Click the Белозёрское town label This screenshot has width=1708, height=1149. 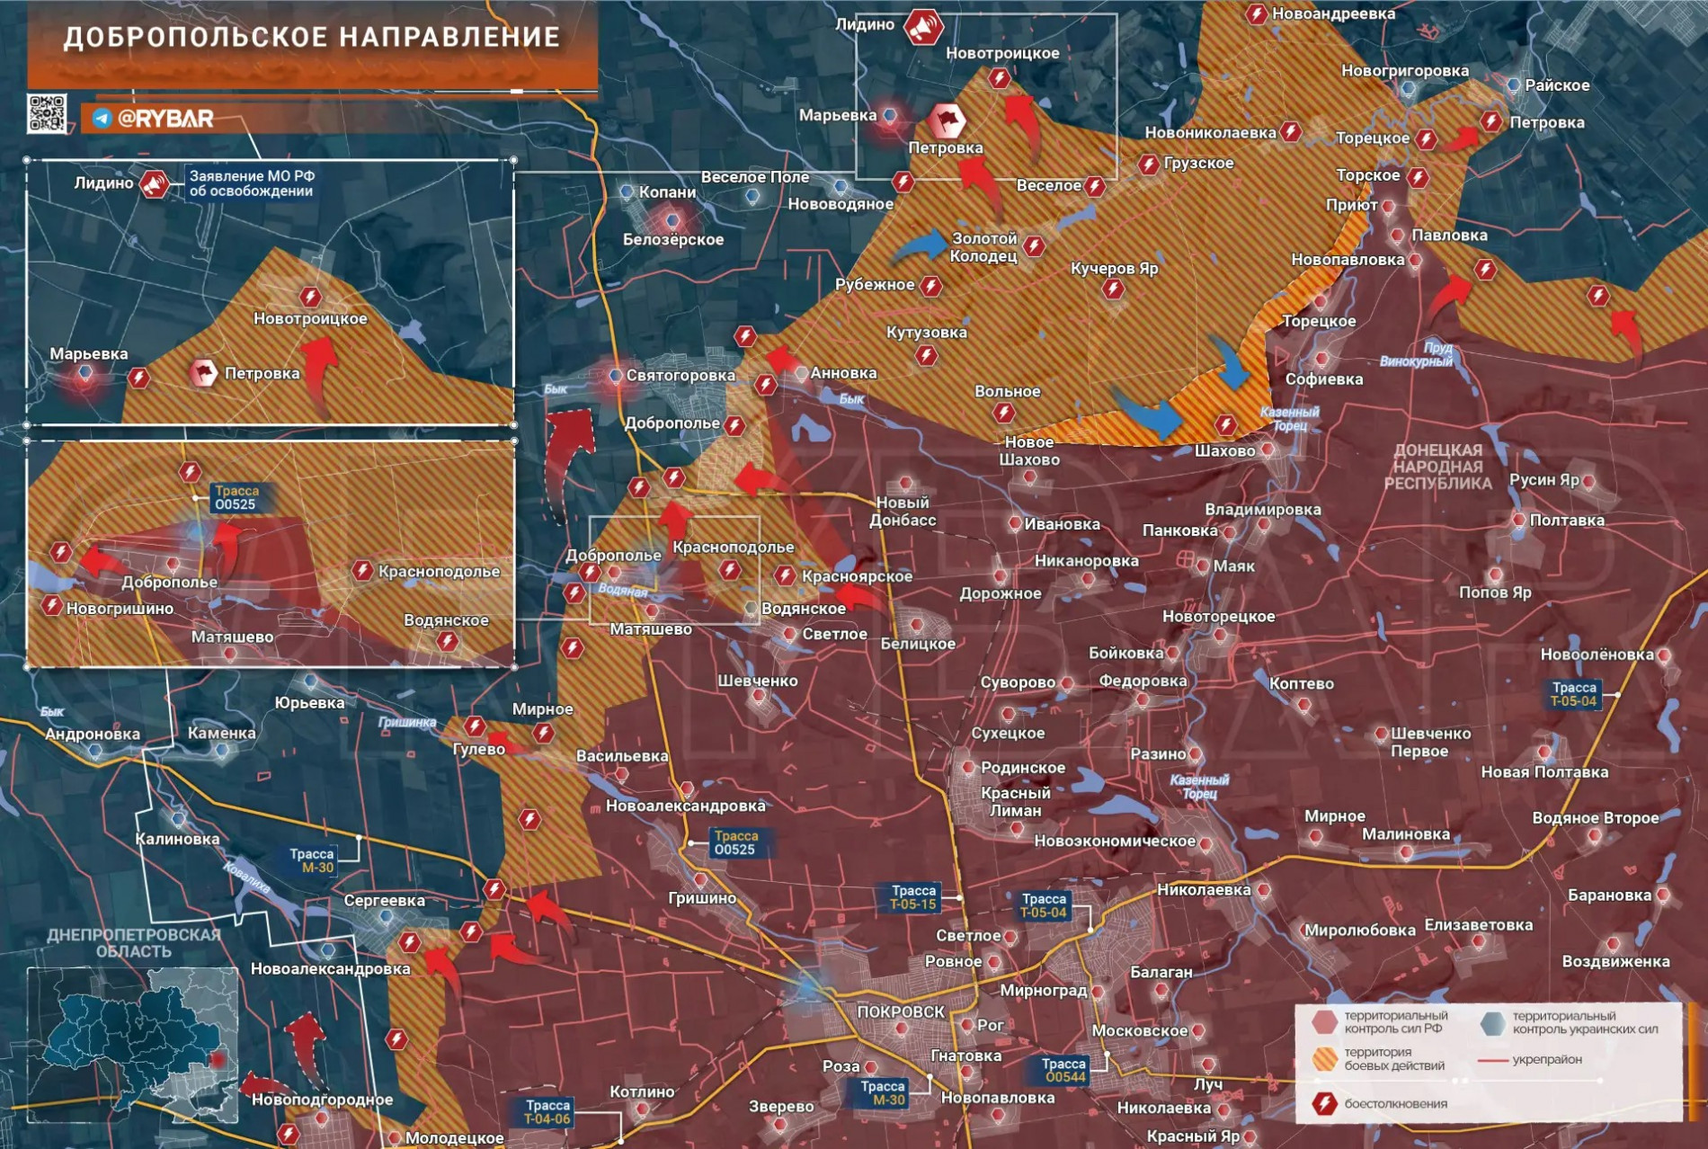673,239
